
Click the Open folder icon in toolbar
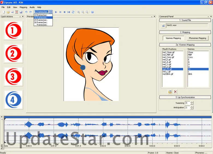8,12
